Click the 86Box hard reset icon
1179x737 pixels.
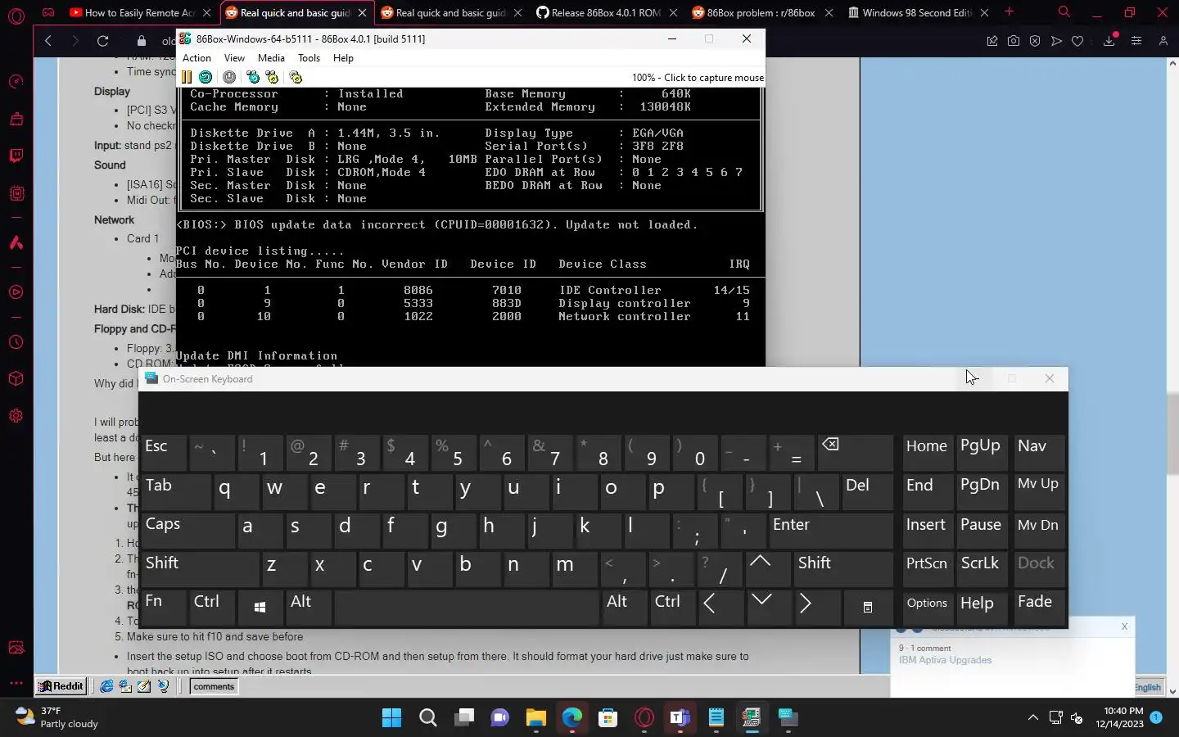(x=206, y=77)
